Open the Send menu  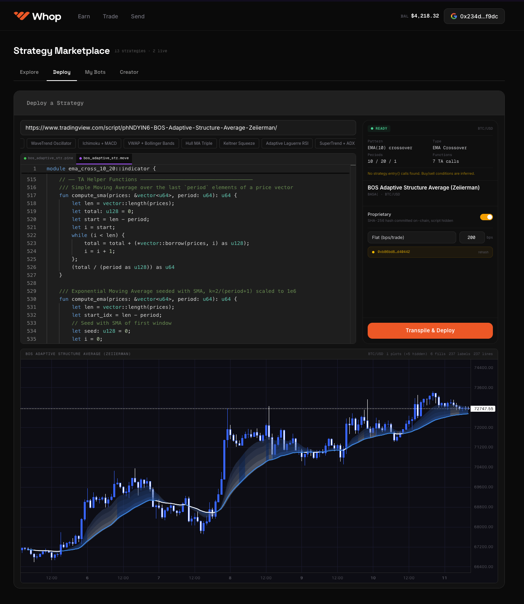coord(138,16)
